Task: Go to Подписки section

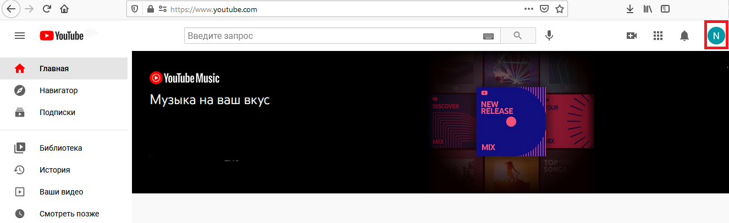Action: click(x=57, y=112)
